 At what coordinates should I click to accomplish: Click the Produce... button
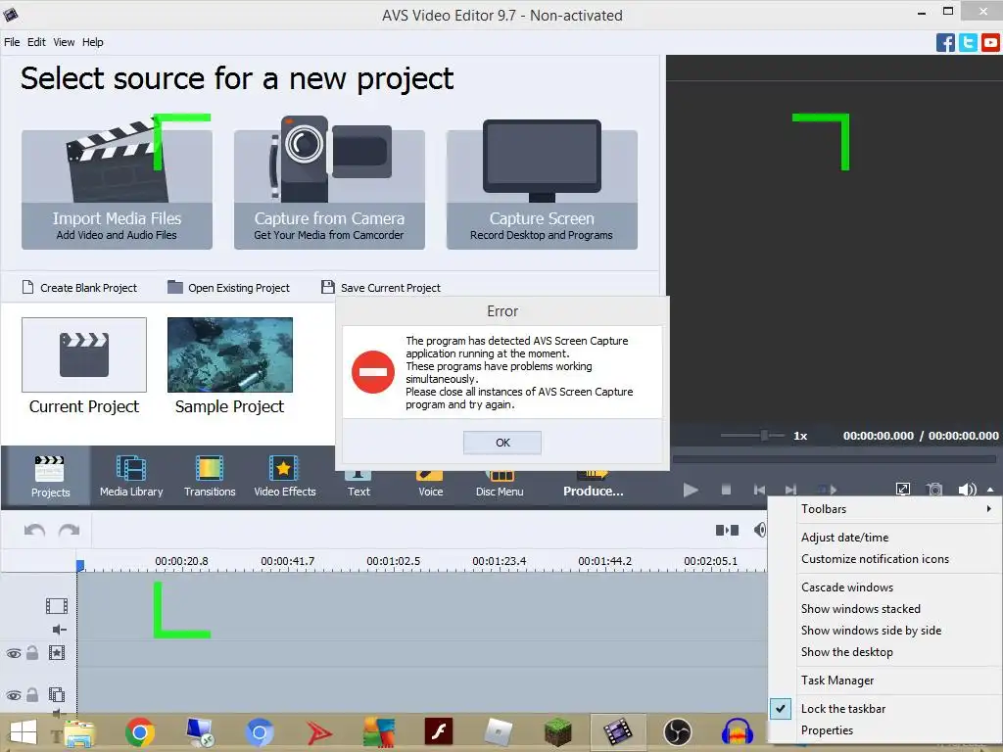point(593,485)
